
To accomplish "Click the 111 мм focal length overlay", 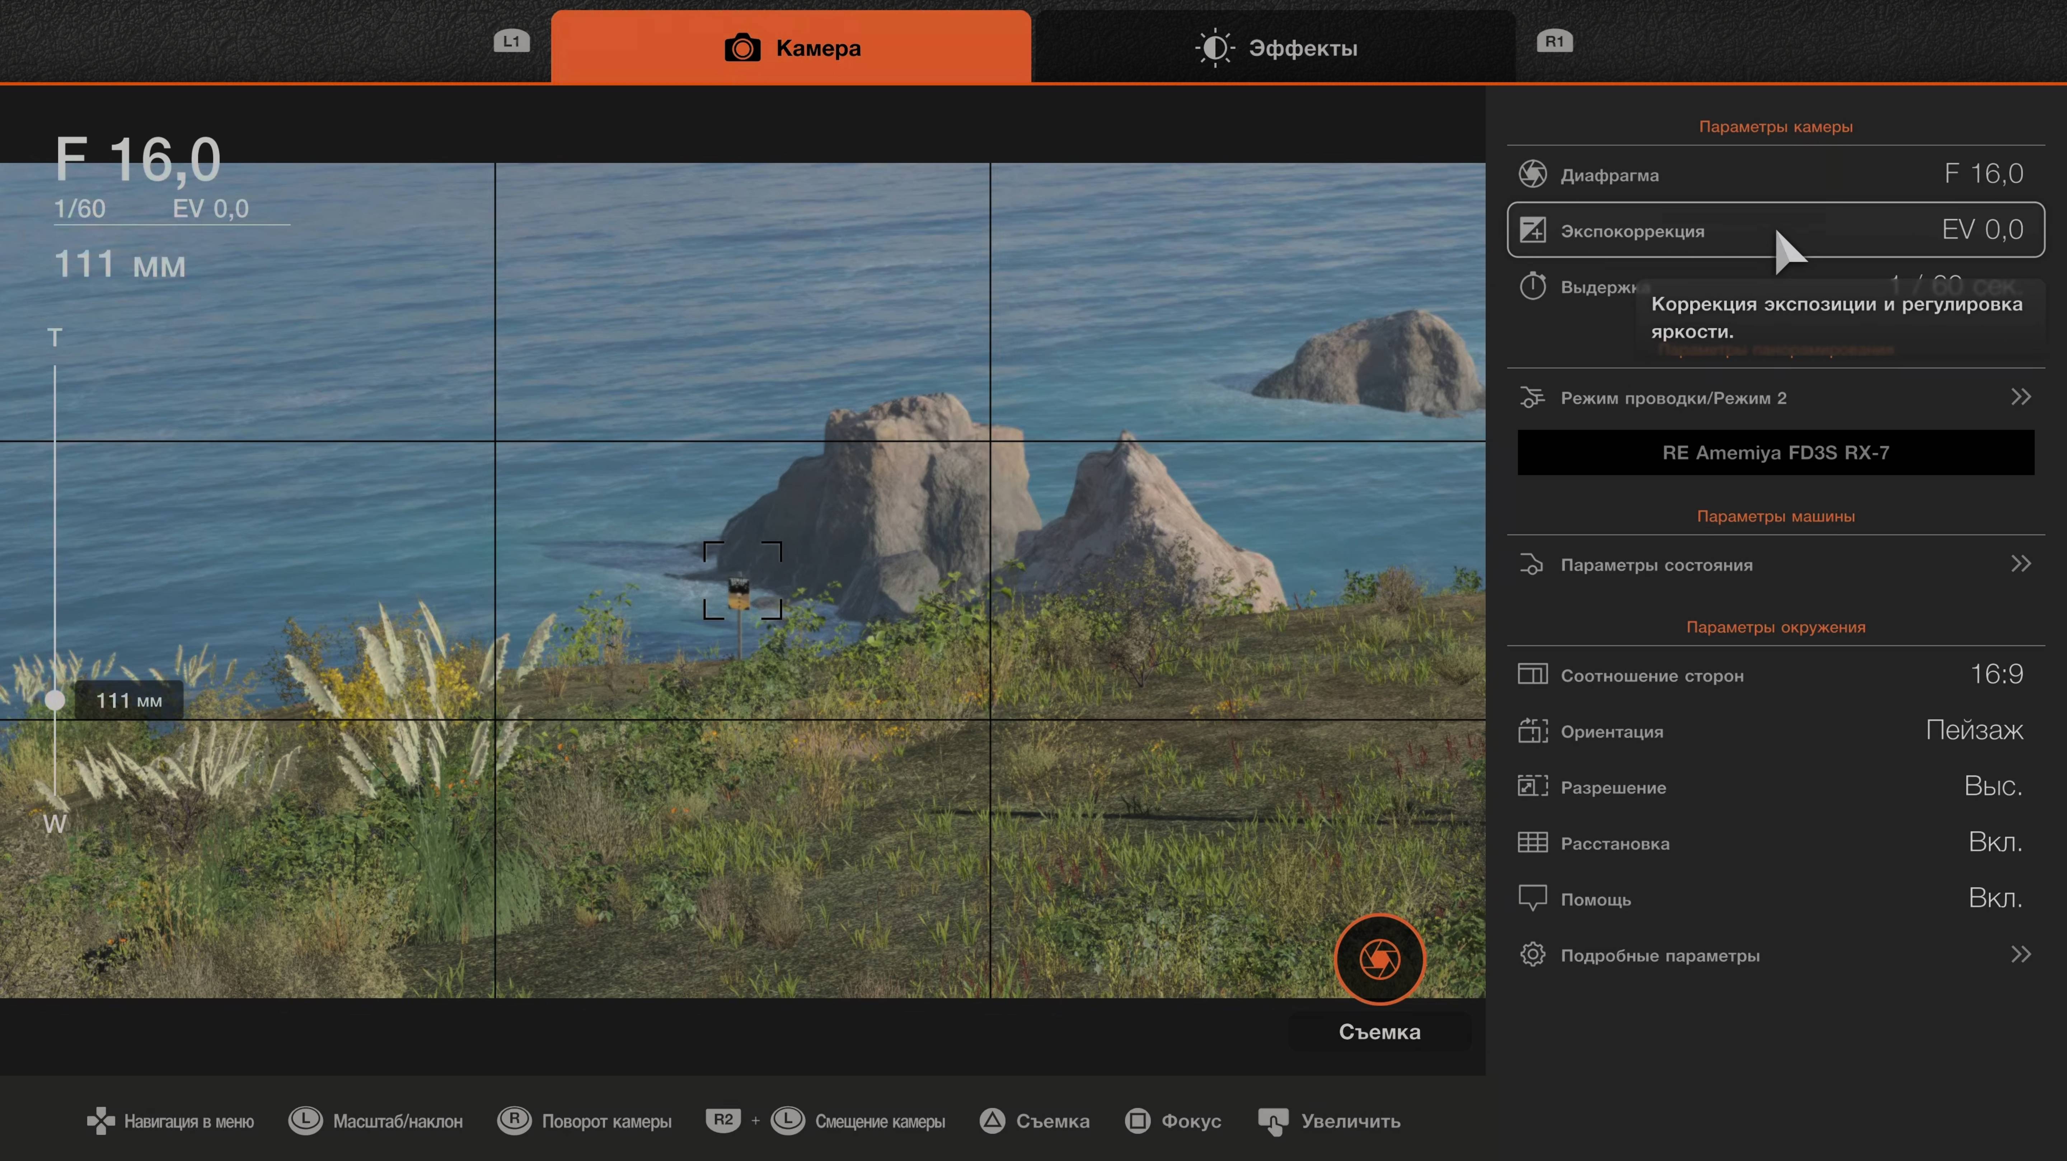I will [119, 264].
